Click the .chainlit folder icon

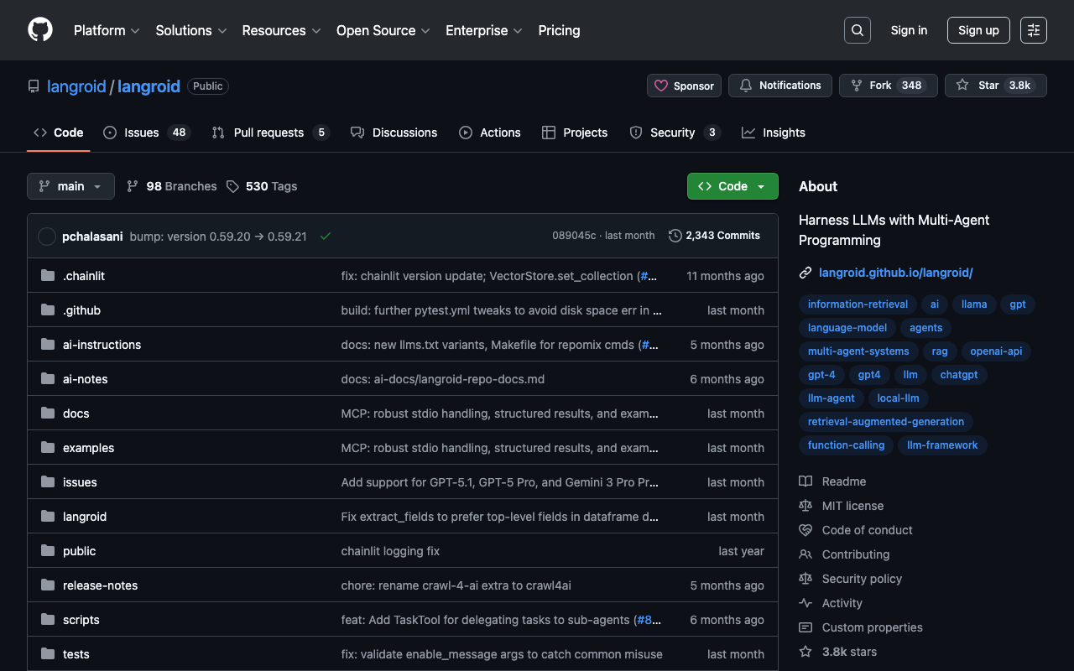pyautogui.click(x=48, y=276)
